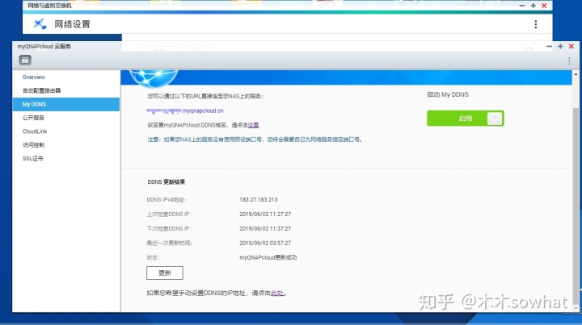Open the myQNAPcloud three-dot options menu
The height and width of the screenshot is (325, 582).
pos(568,60)
